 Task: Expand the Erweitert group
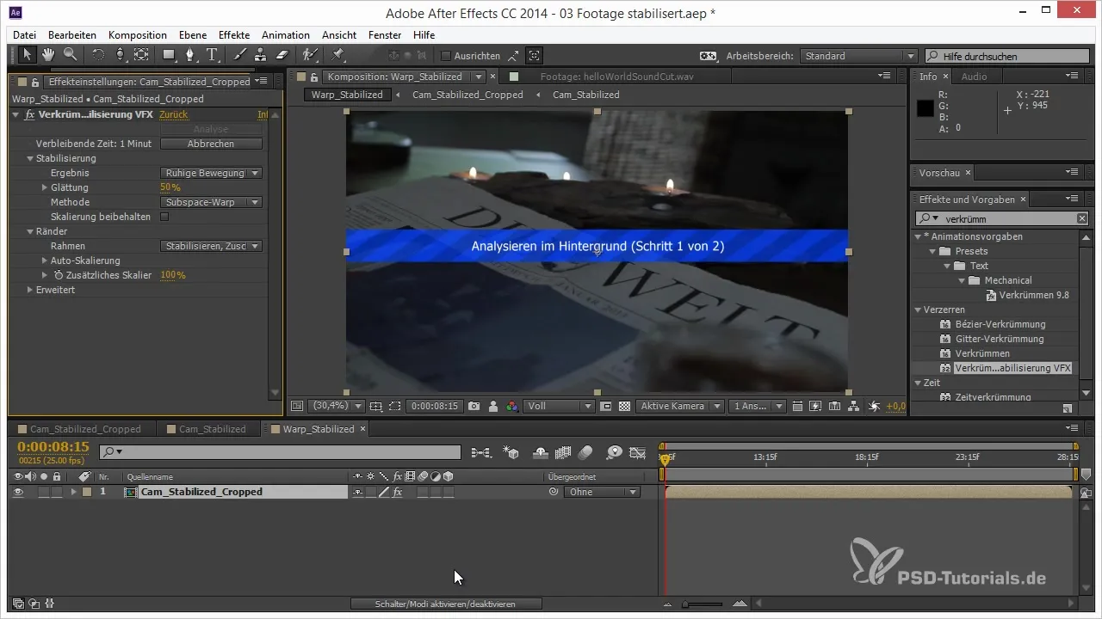[30, 290]
